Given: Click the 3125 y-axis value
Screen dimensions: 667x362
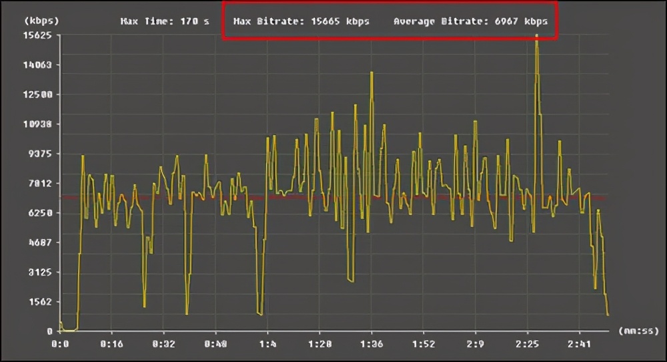Looking at the screenshot, I should 41,272.
